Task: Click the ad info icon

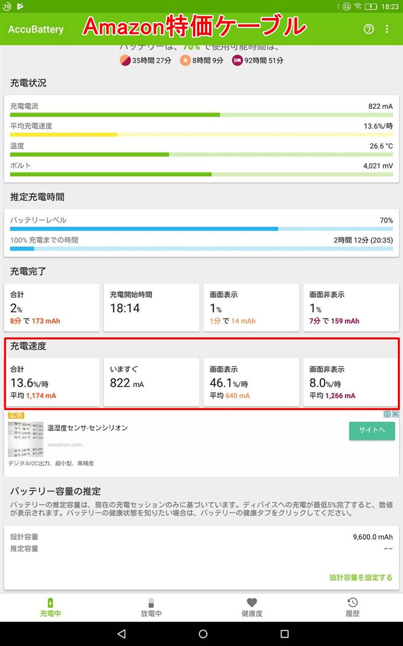Action: pos(387,414)
